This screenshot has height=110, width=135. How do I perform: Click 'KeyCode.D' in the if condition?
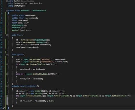point(124,96)
